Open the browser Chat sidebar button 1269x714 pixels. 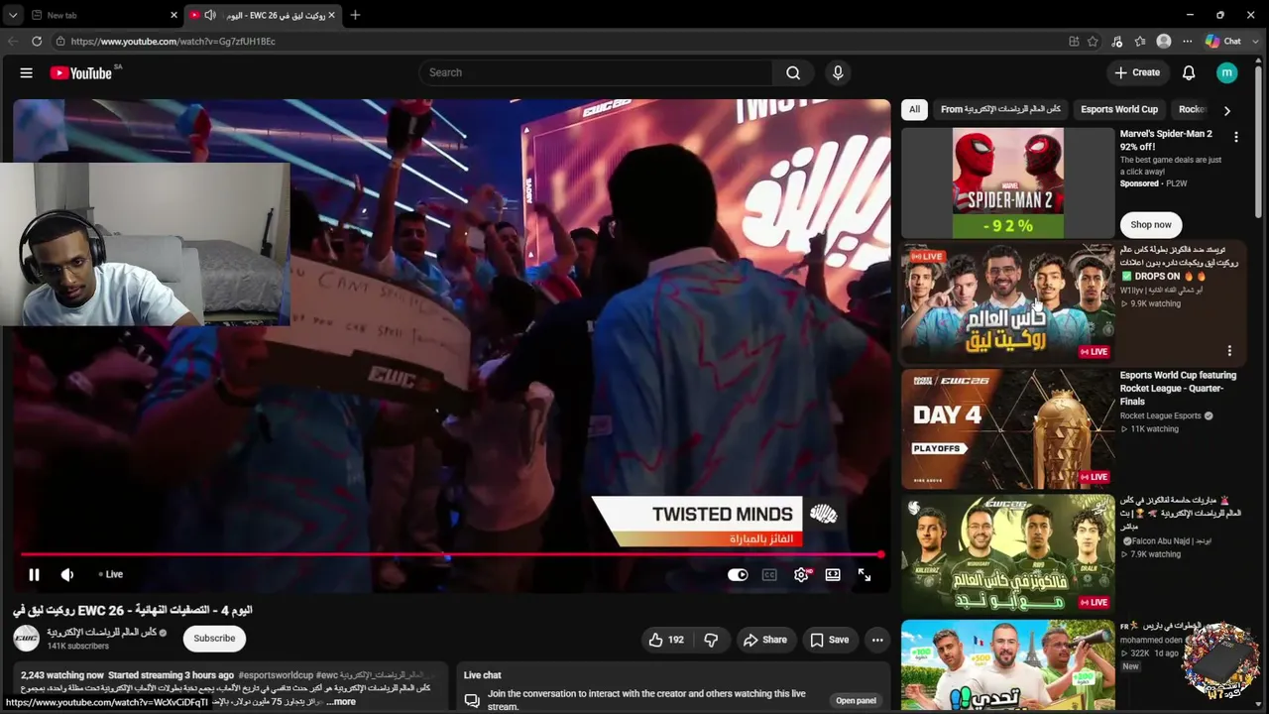coord(1223,42)
